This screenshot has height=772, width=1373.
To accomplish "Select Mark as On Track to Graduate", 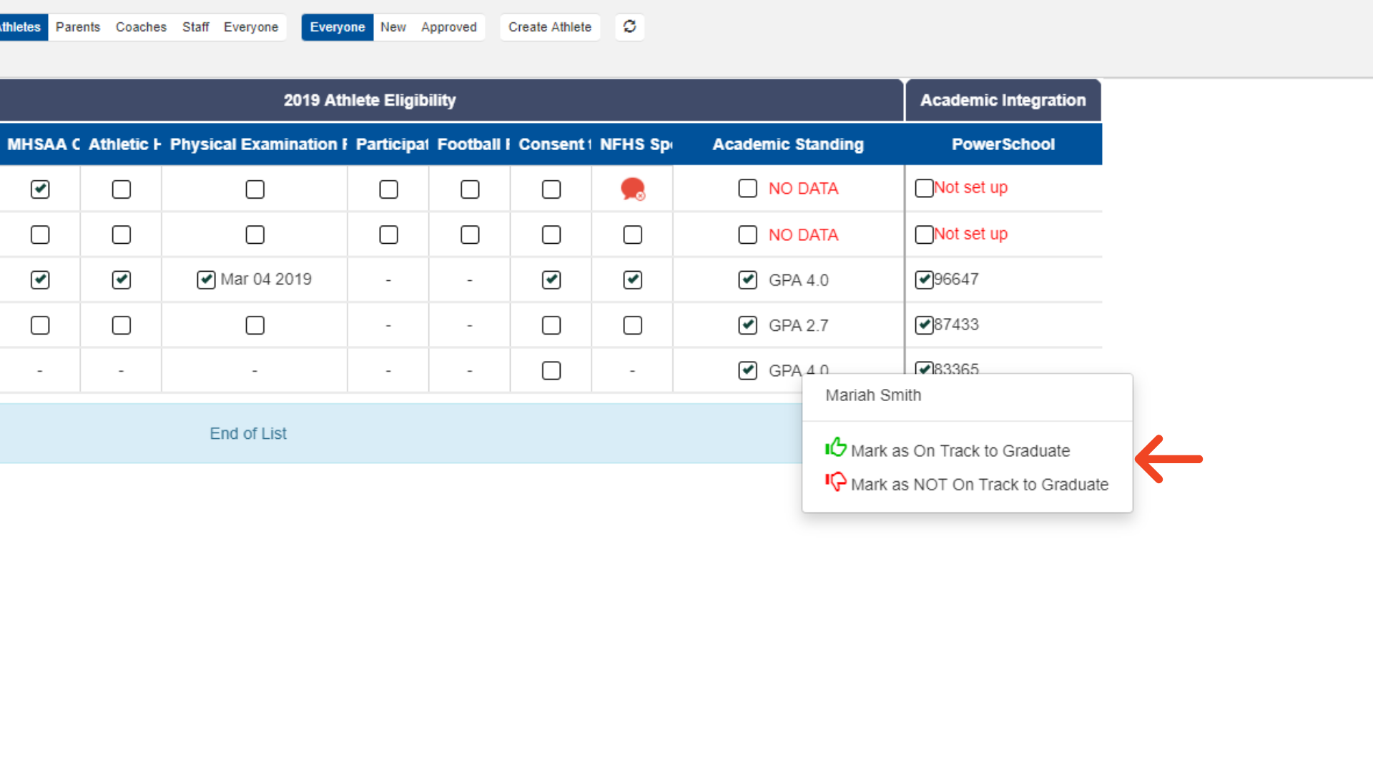I will point(960,451).
